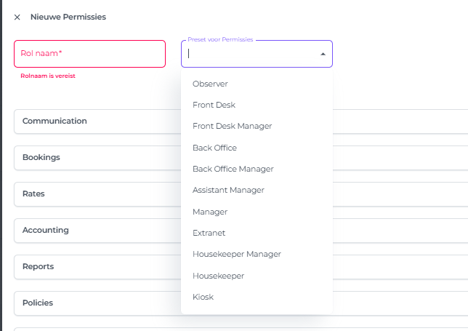Pick Front Desk Manager preset option
Image resolution: width=468 pixels, height=331 pixels.
pyautogui.click(x=232, y=126)
